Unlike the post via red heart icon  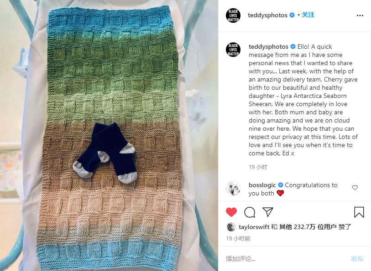pyautogui.click(x=231, y=212)
